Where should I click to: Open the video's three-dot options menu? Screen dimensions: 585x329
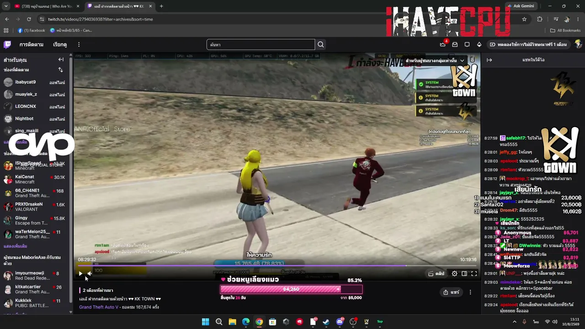[470, 292]
